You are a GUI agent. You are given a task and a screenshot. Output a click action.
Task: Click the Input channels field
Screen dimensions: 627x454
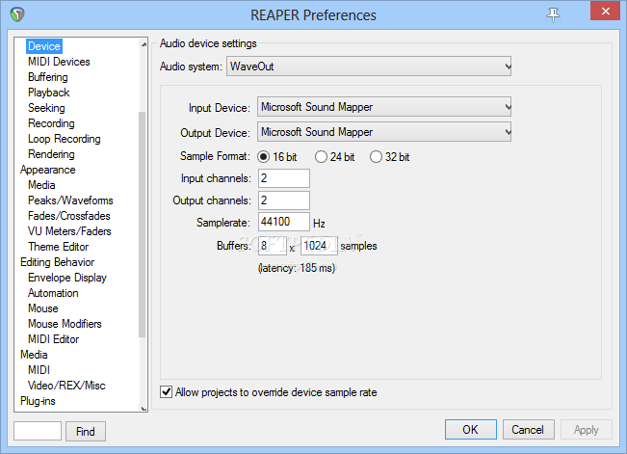284,178
